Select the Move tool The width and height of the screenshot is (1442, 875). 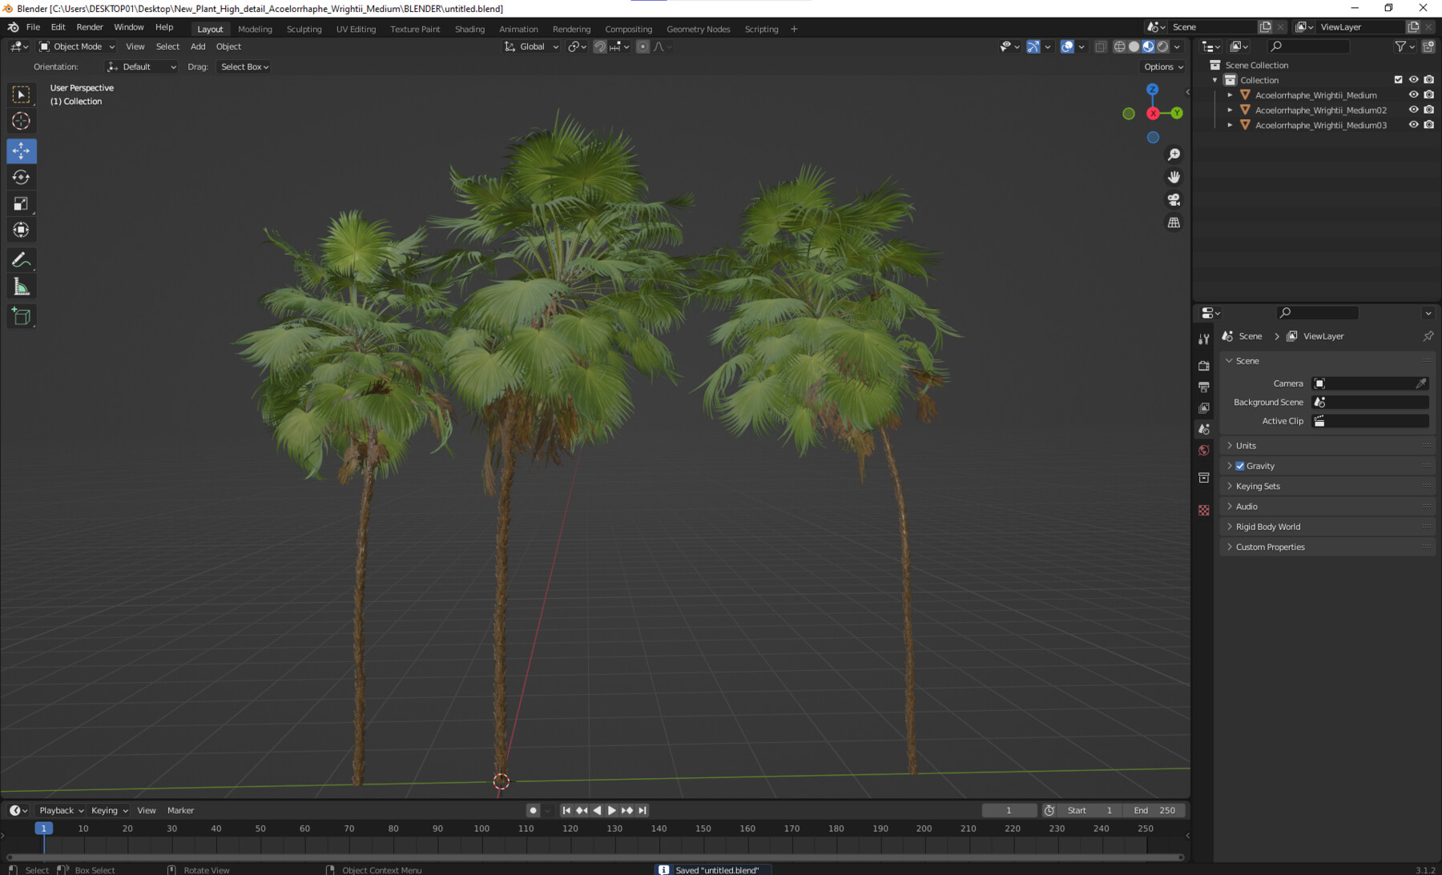point(22,151)
